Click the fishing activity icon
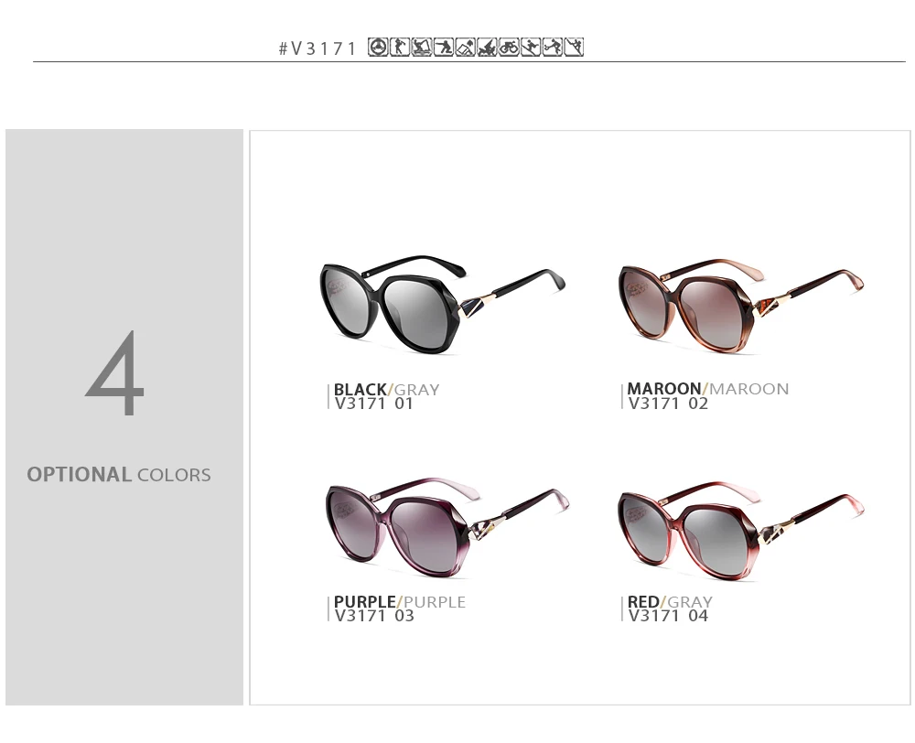The width and height of the screenshot is (915, 743). click(x=422, y=47)
